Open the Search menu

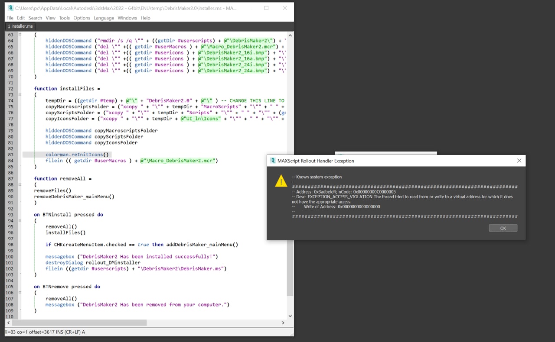click(x=35, y=18)
